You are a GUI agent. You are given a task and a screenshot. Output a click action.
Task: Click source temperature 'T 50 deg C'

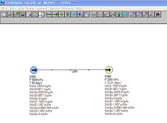click(x=36, y=83)
